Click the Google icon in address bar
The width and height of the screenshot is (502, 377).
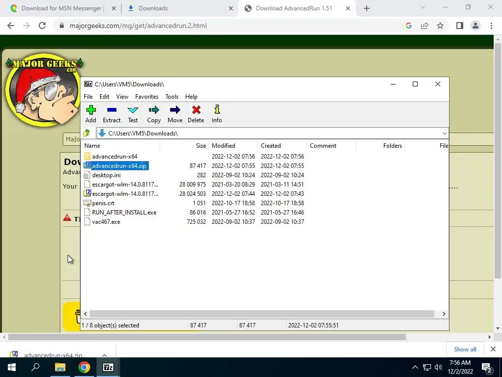point(409,26)
